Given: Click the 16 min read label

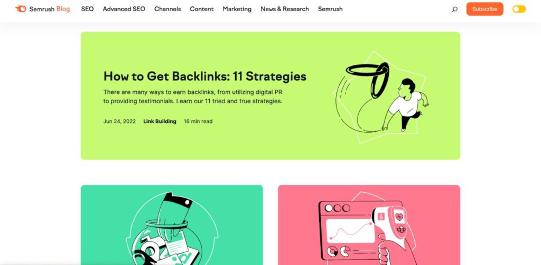Looking at the screenshot, I should (x=198, y=121).
